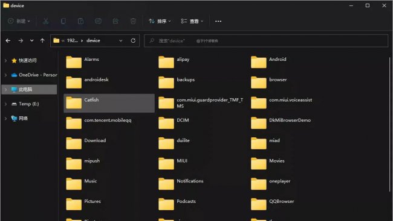The width and height of the screenshot is (393, 221).
Task: Click the 'Movies' folder name
Action: (277, 161)
